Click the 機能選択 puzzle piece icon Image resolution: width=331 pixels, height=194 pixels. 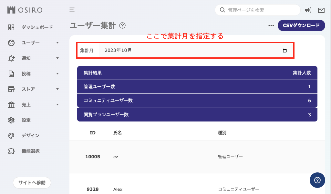(11, 151)
